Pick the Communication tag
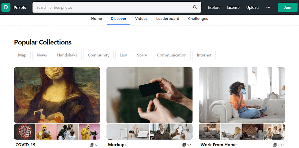Image resolution: width=299 pixels, height=148 pixels. coord(172,55)
